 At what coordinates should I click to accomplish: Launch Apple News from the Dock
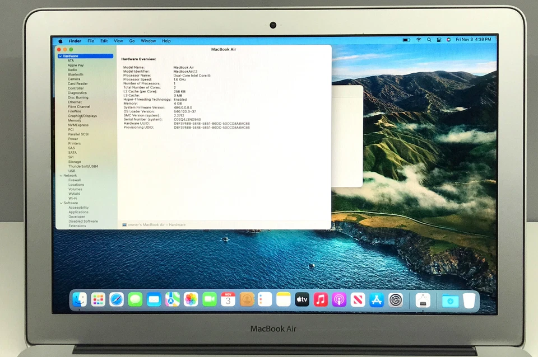[x=358, y=299]
